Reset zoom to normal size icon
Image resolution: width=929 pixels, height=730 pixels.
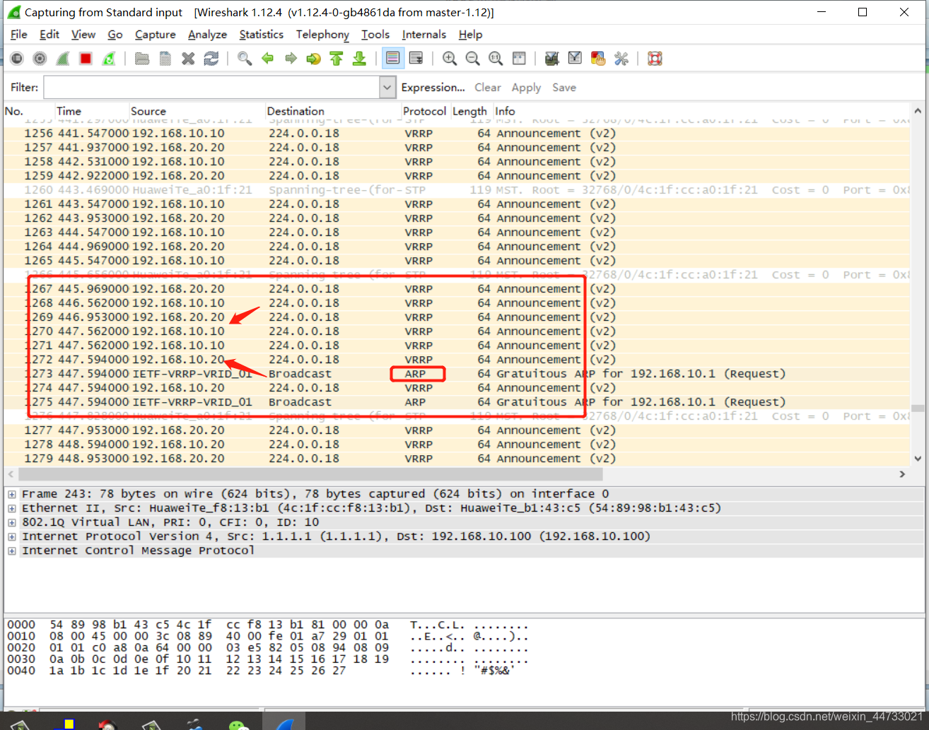click(496, 59)
